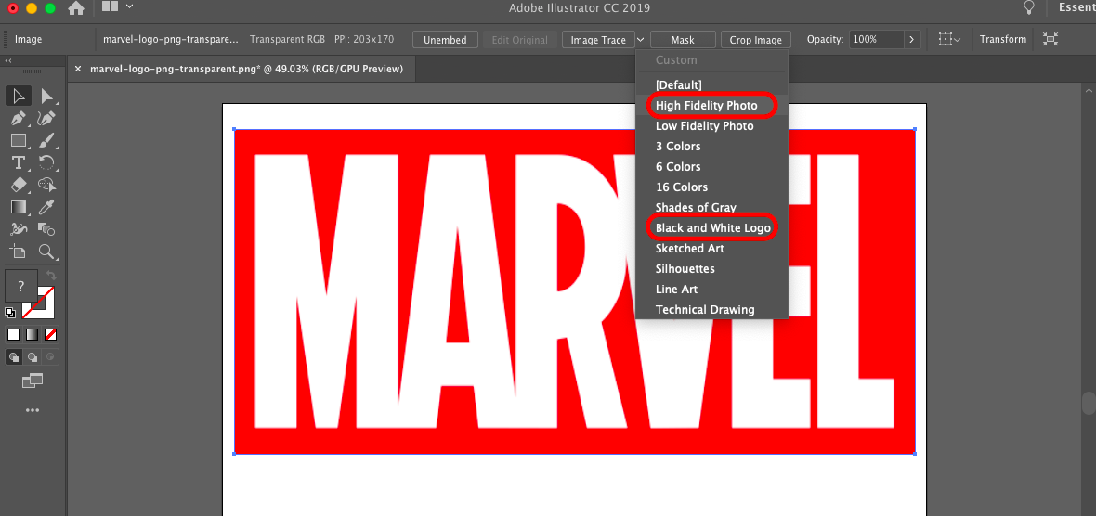Open the Opacity panel link
Screen dimensions: 1096x516
(x=825, y=40)
